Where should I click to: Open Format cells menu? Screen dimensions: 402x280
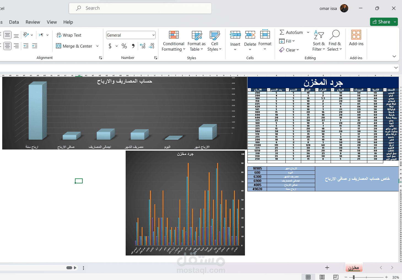265,40
